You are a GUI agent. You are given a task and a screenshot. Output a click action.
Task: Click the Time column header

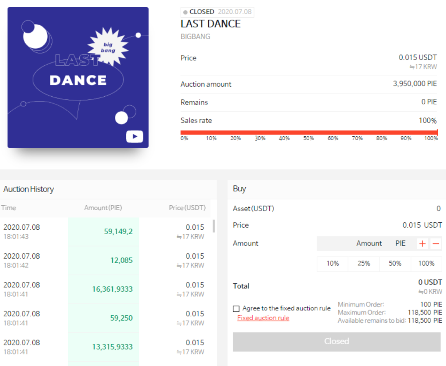click(x=9, y=208)
